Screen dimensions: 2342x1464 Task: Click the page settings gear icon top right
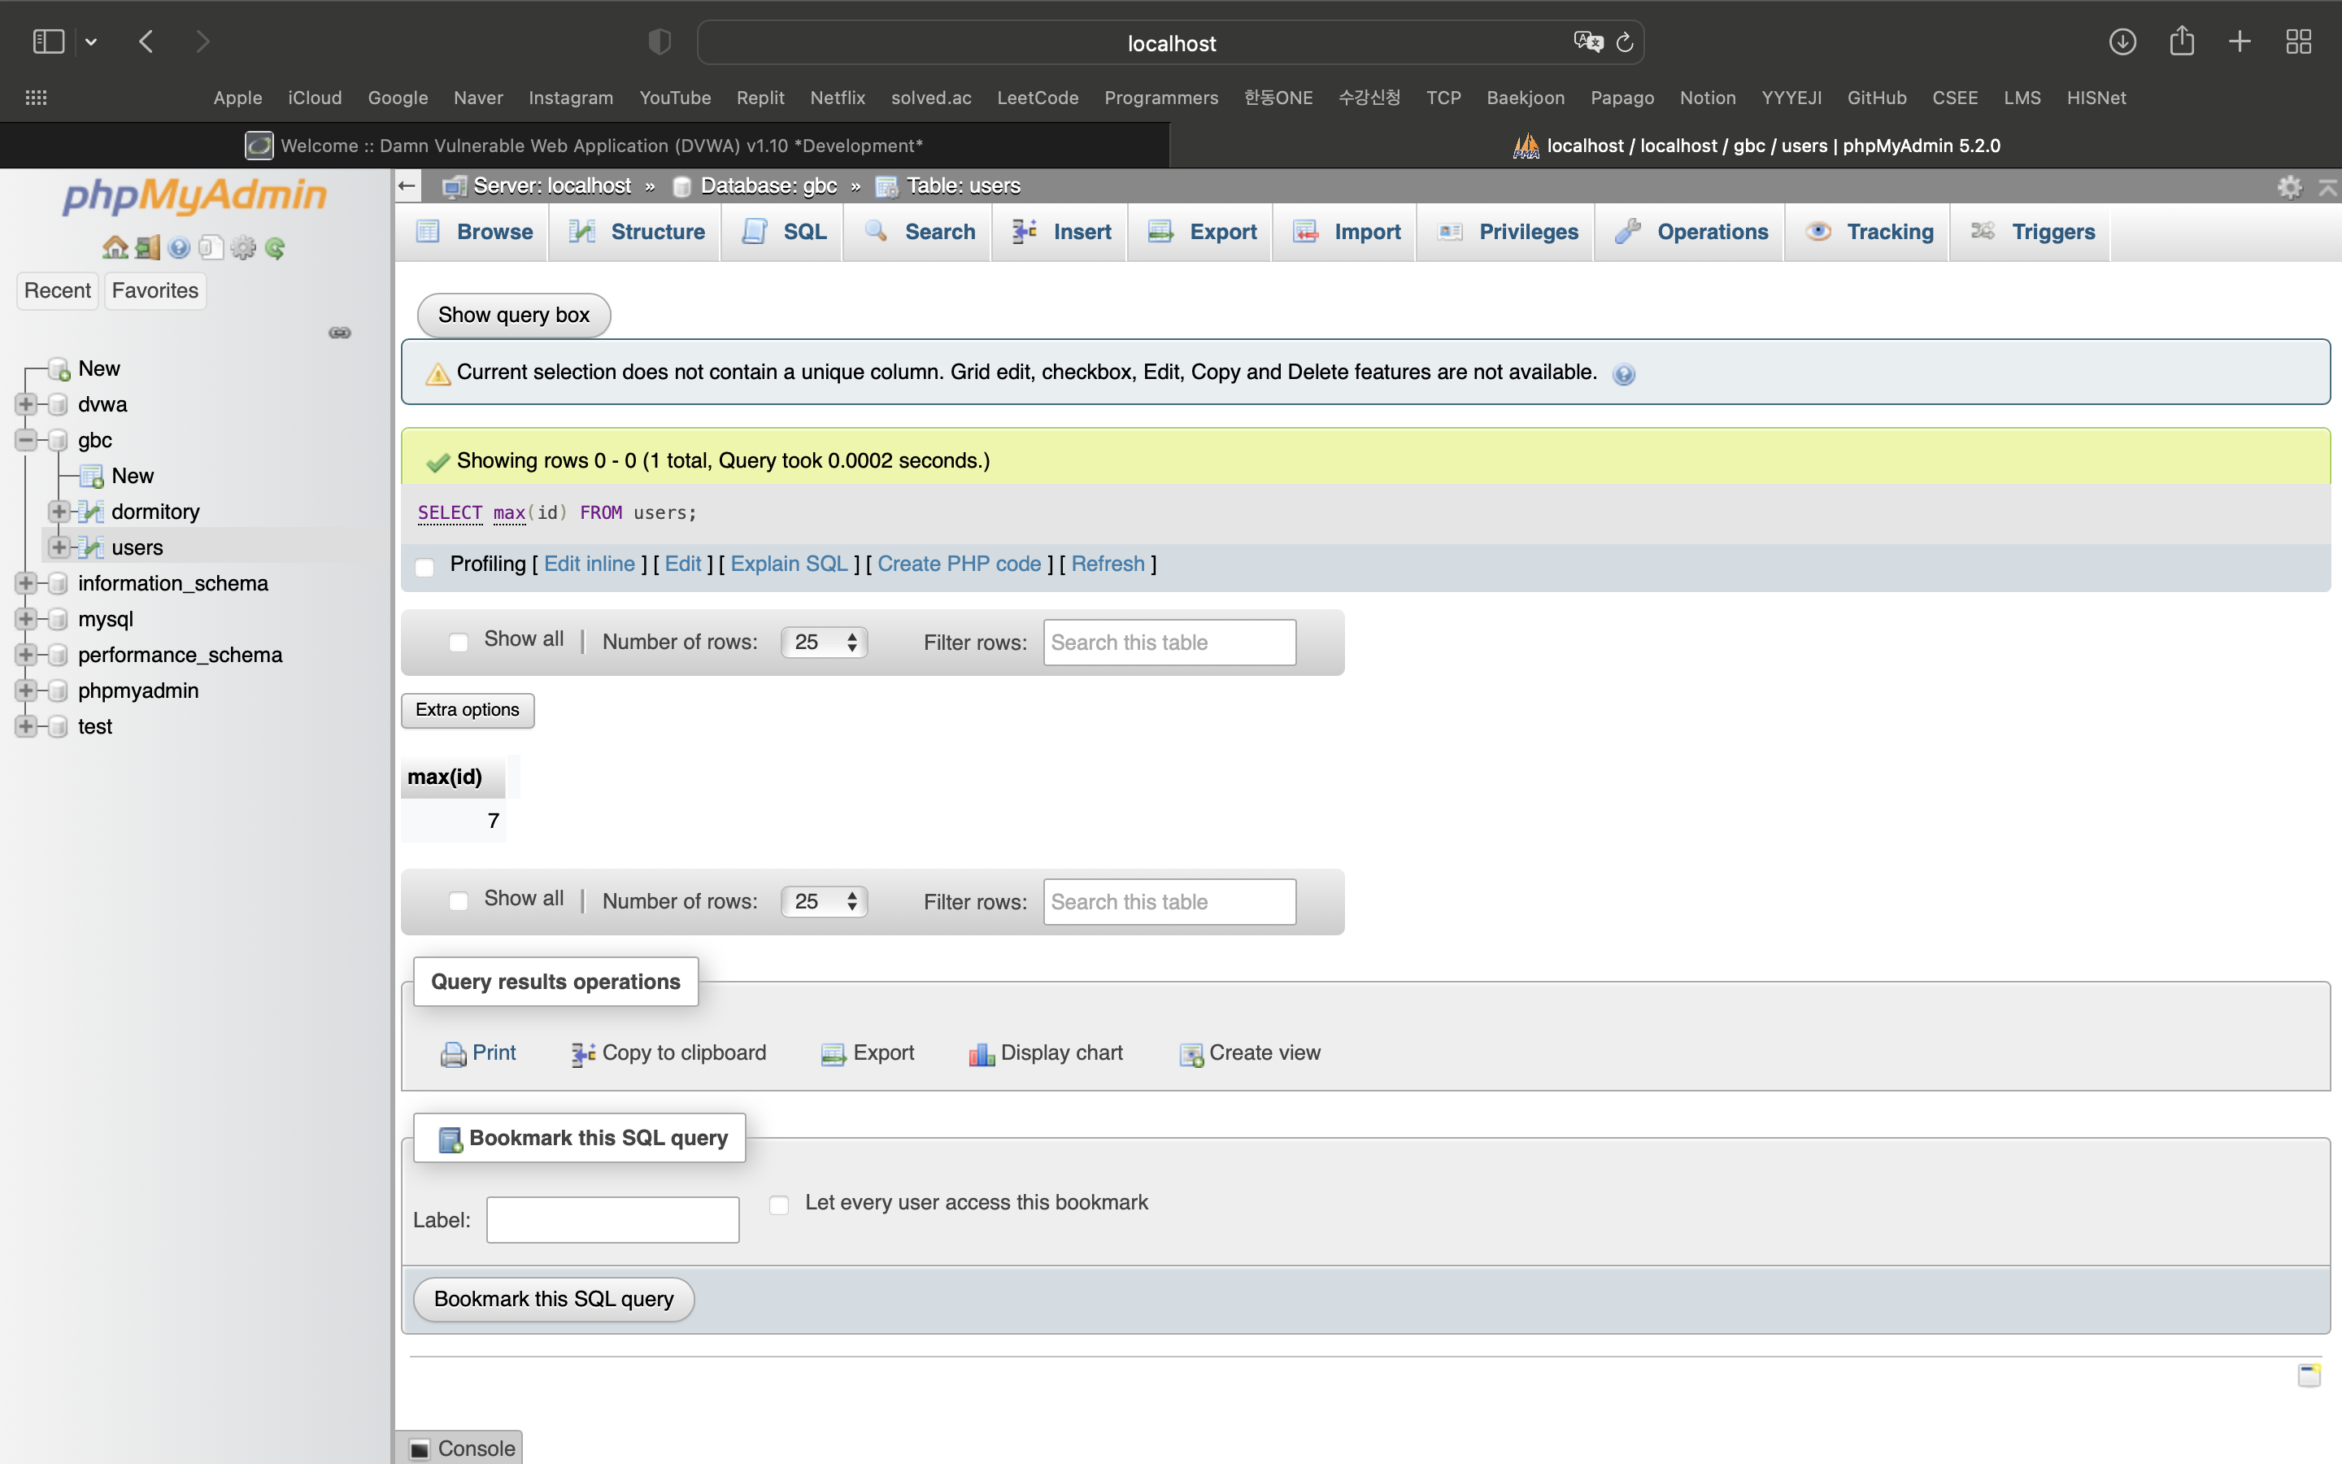tap(2290, 186)
